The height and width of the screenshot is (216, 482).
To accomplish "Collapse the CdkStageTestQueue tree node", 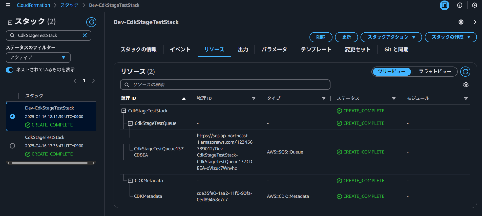I will tap(130, 123).
